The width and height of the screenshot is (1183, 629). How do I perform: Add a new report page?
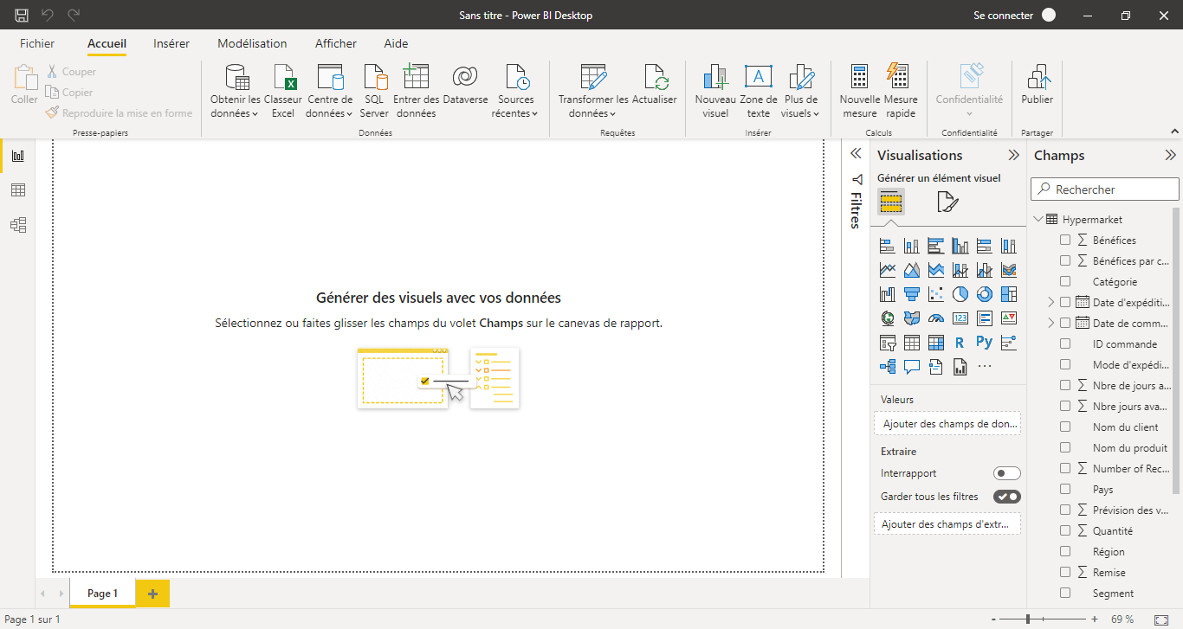point(153,594)
